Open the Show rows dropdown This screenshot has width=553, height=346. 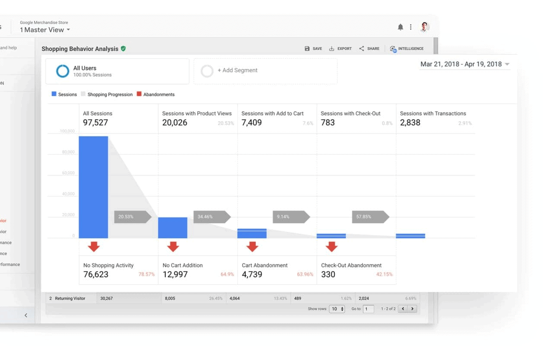tap(337, 309)
